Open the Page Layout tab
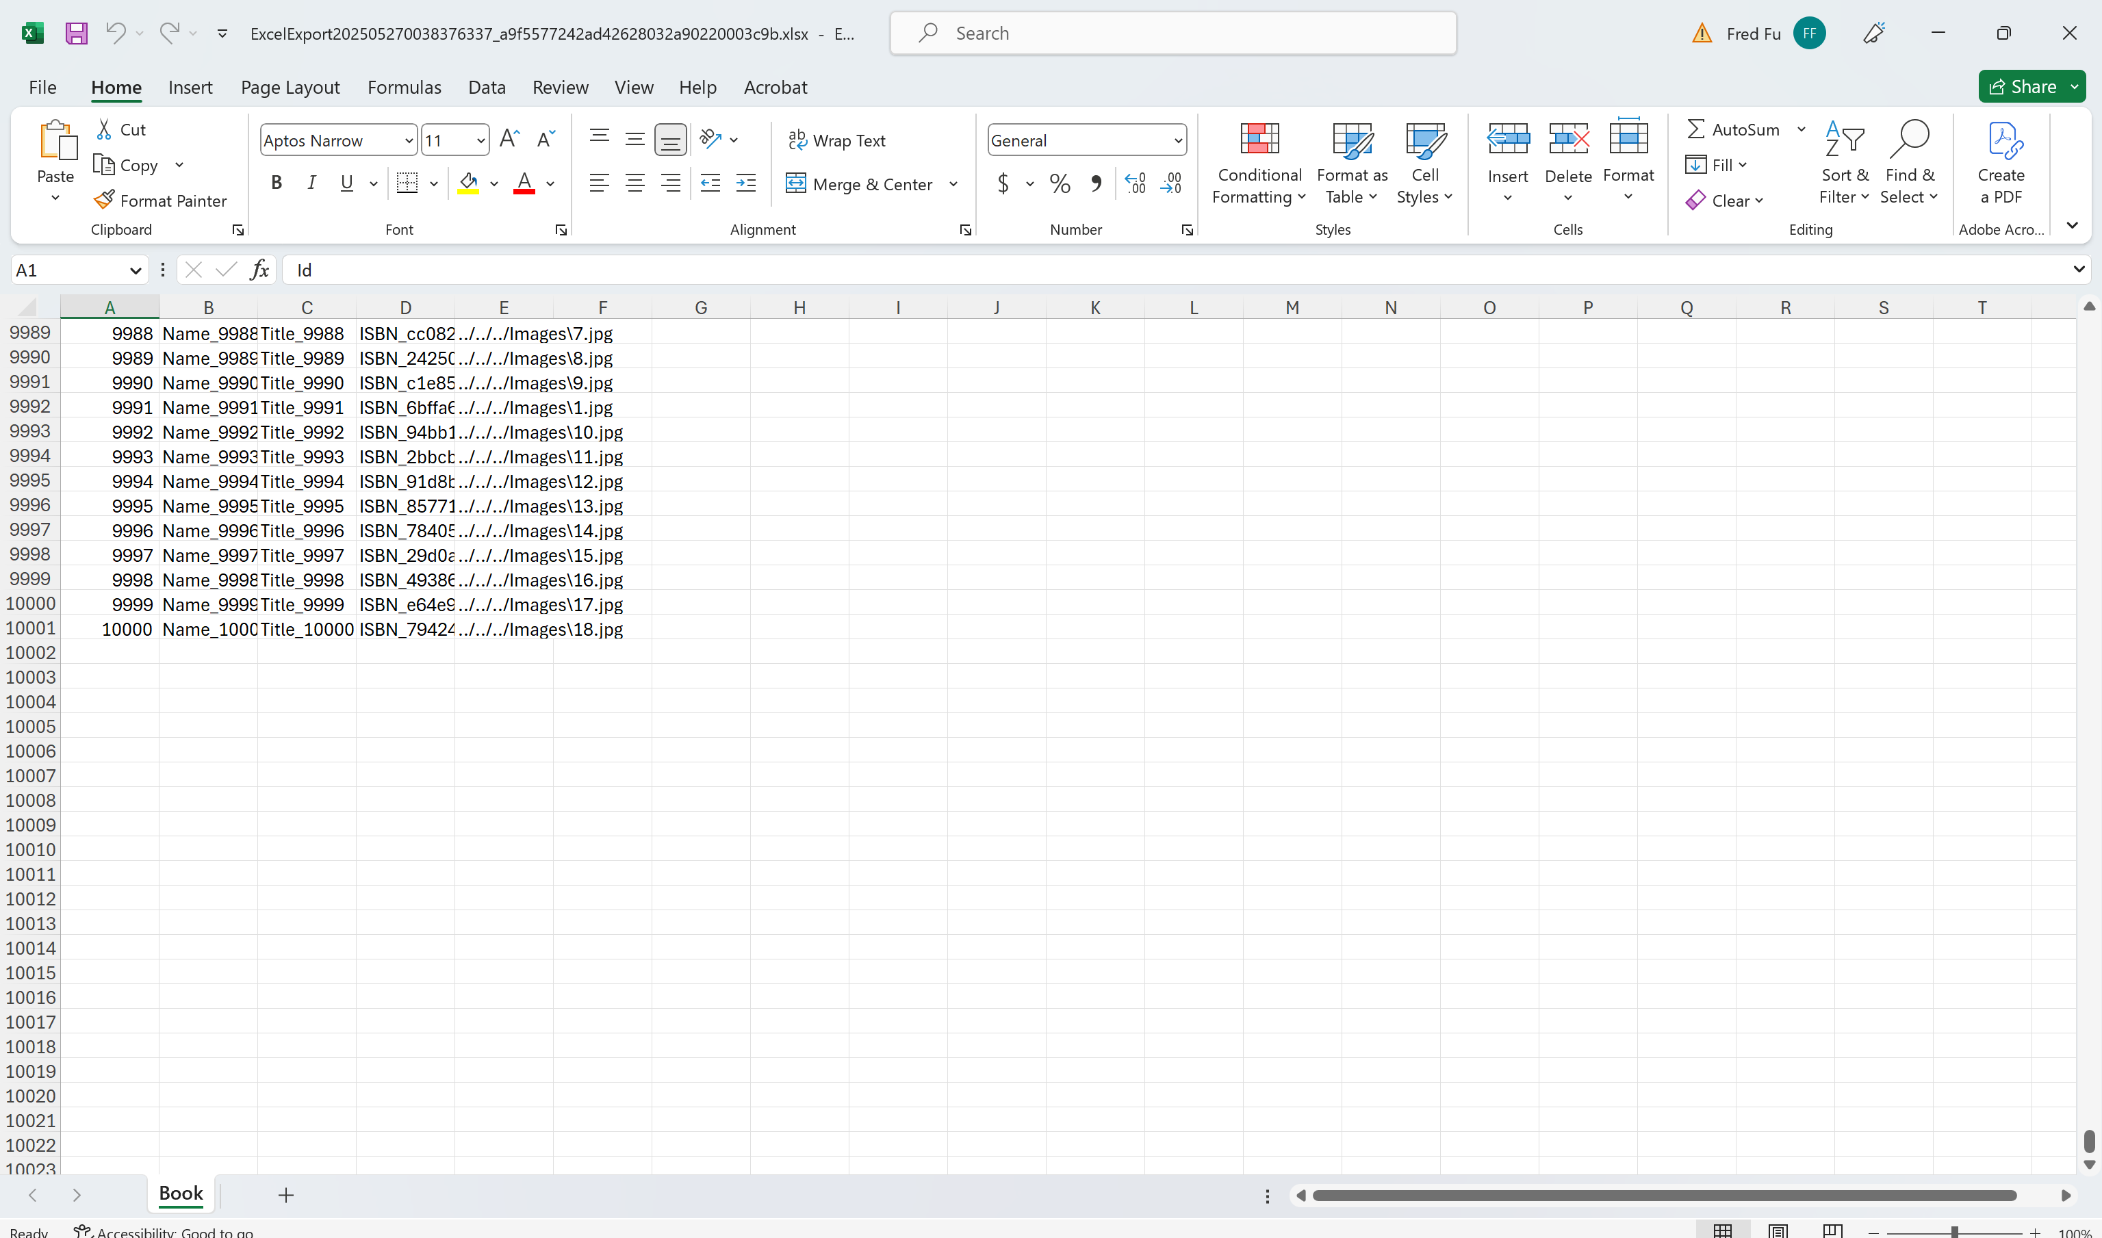Viewport: 2102px width, 1238px height. pyautogui.click(x=290, y=87)
